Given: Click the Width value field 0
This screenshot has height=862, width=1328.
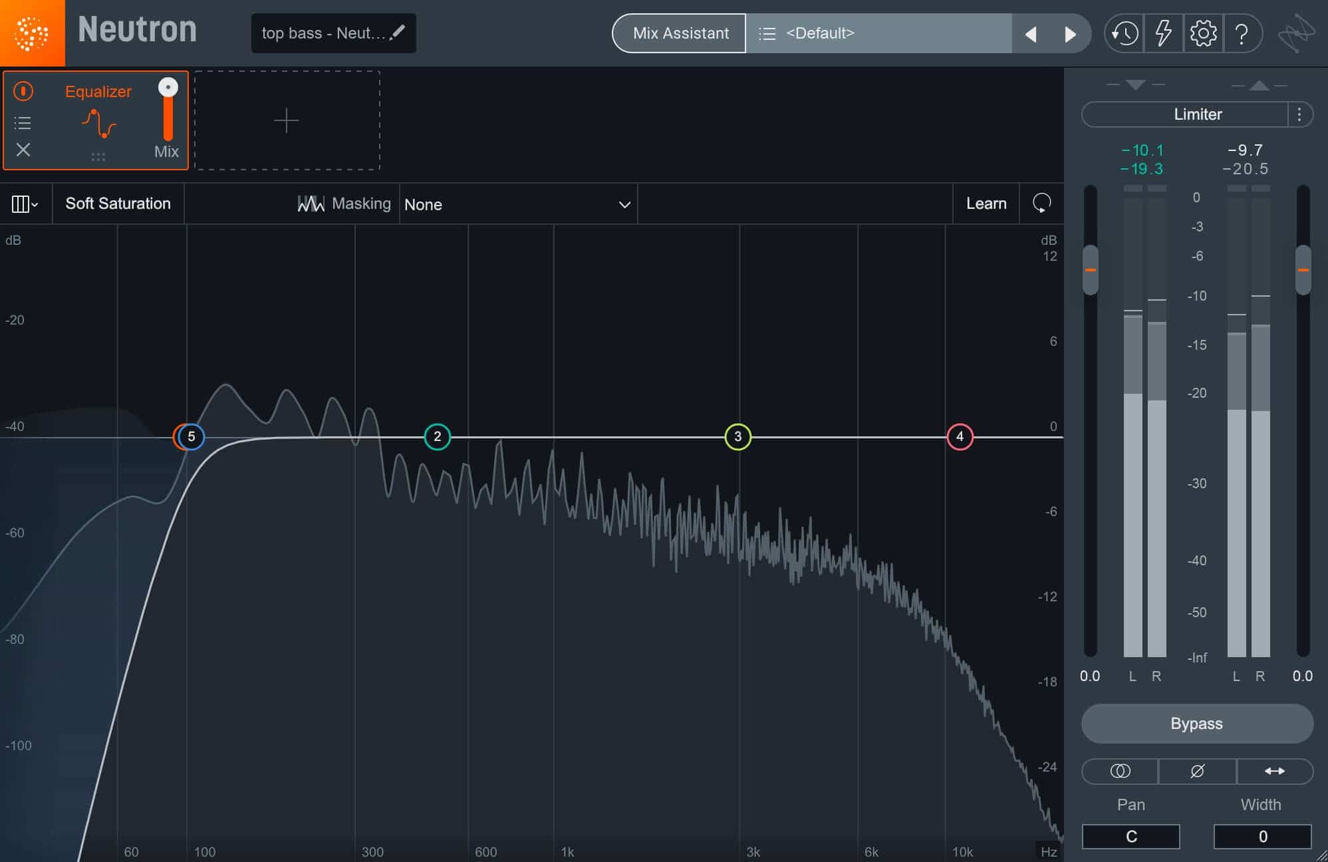Looking at the screenshot, I should coord(1263,836).
